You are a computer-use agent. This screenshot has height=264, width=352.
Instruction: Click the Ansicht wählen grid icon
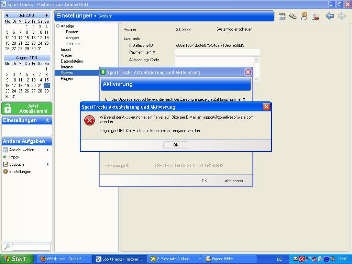click(5, 150)
